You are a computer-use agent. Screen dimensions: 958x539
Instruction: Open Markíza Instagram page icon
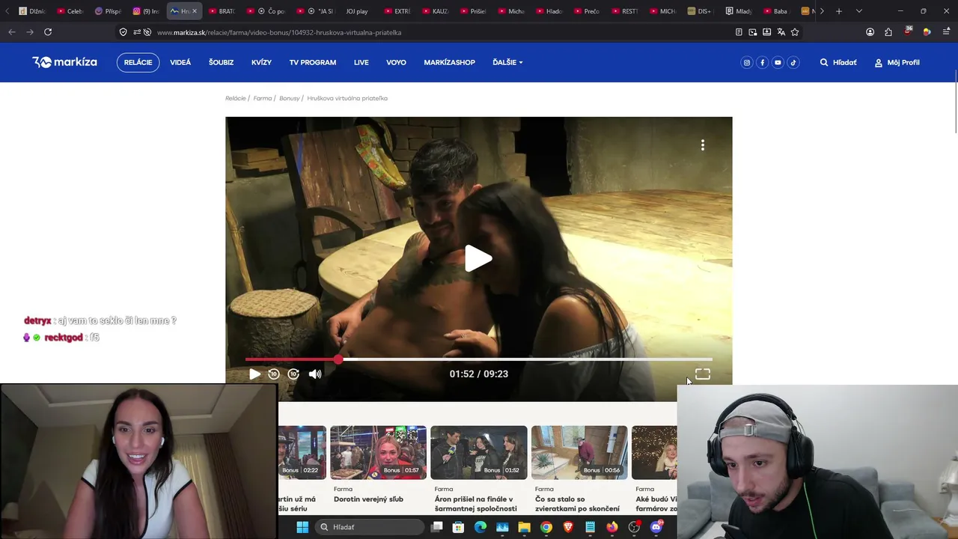point(746,62)
